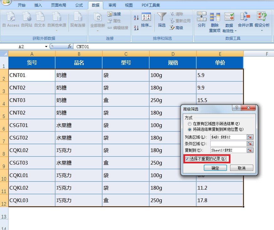This screenshot has height=230, width=274.
Task: Select 在原有区域显示筛选结果 option
Action: coord(190,123)
